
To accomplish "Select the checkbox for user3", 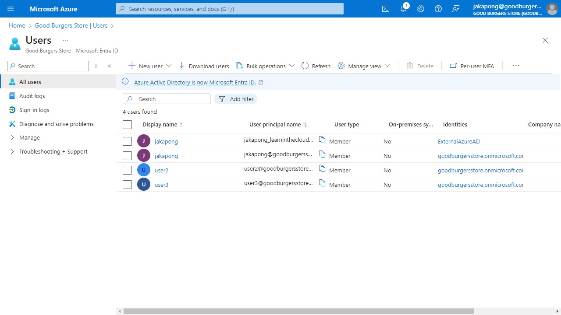I will pos(127,184).
